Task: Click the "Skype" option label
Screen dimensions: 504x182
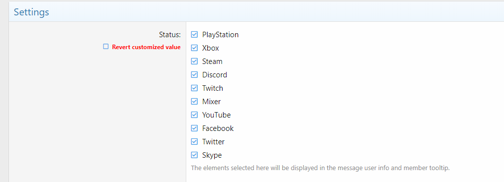Action: pyautogui.click(x=212, y=155)
